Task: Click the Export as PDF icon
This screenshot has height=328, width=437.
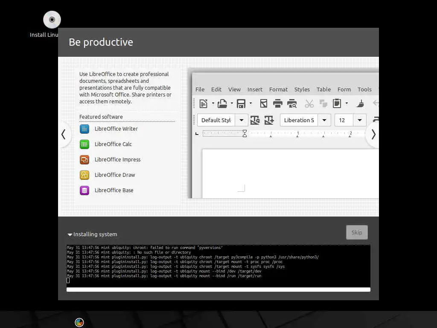Action: [264, 103]
